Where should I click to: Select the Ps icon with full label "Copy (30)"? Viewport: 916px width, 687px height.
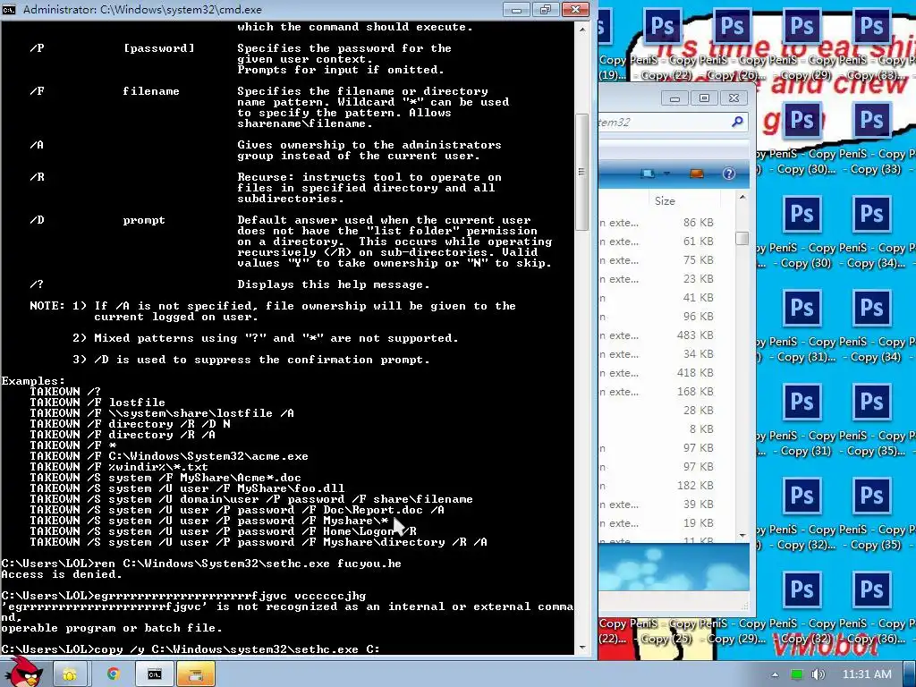coord(801,215)
